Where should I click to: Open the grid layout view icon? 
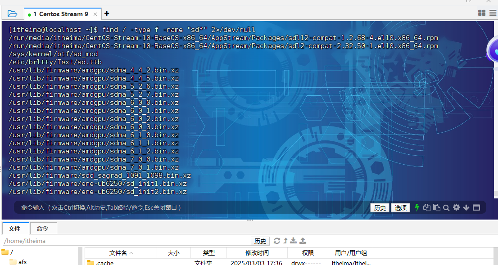(x=481, y=13)
